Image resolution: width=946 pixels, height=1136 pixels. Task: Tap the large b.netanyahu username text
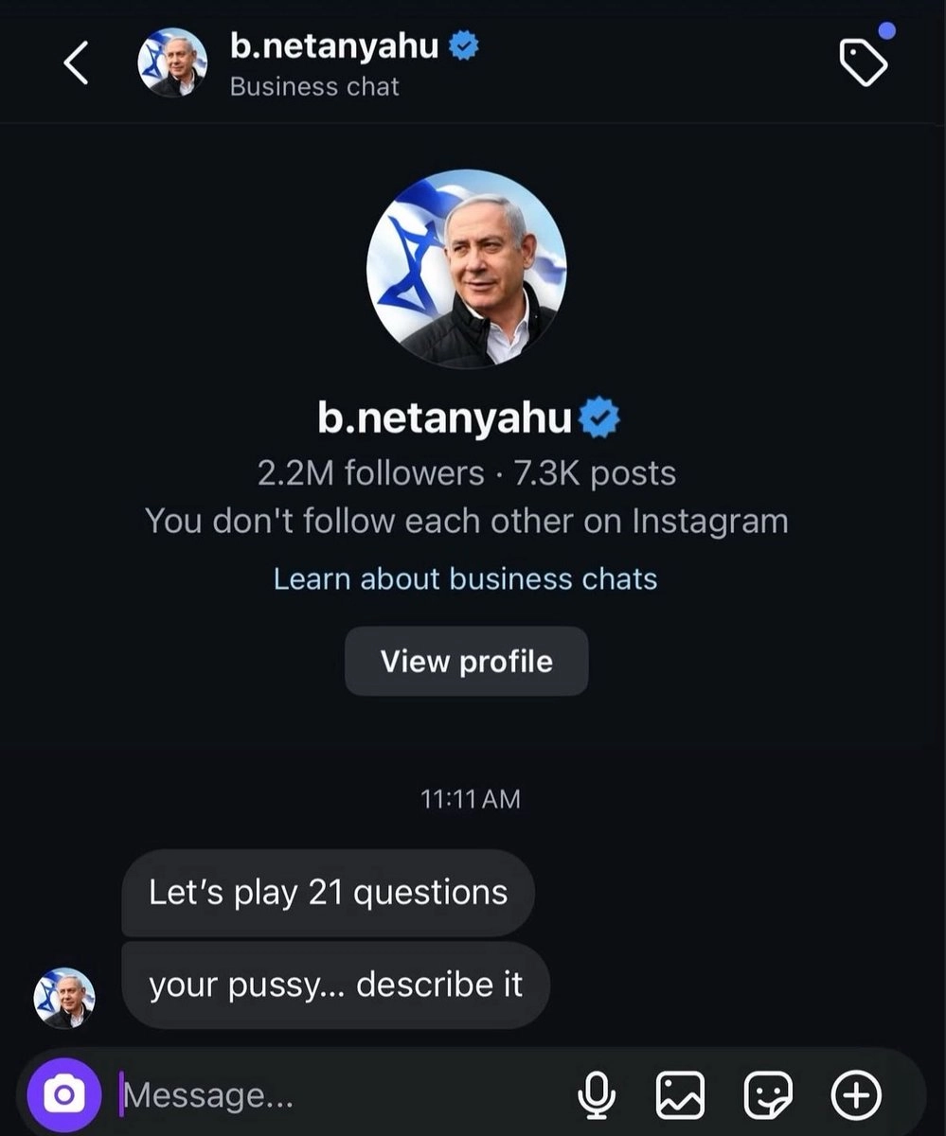click(443, 418)
